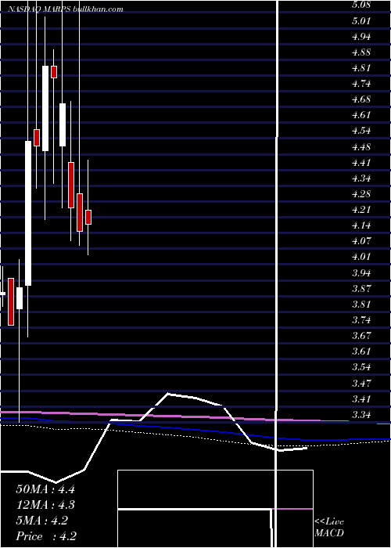
Task: Click the 3.54 price axis label
Action: 361,367
